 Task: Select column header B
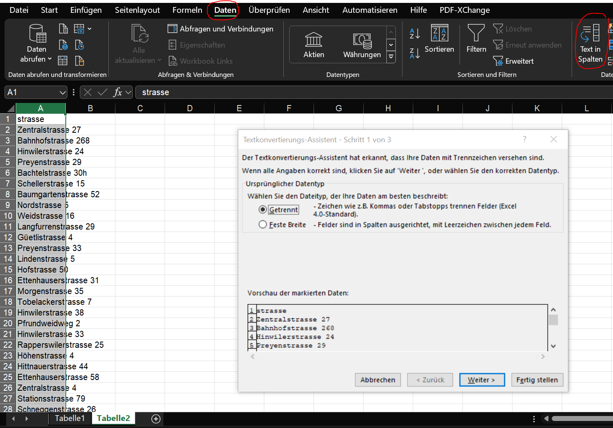[x=90, y=108]
